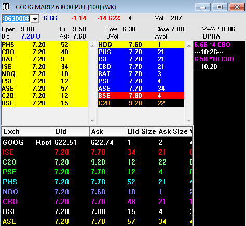Click the symbol input field
This screenshot has height=226, width=246.
coord(17,19)
